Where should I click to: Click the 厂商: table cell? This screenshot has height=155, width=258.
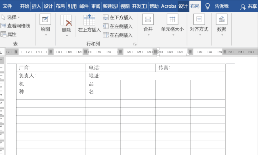[51, 68]
